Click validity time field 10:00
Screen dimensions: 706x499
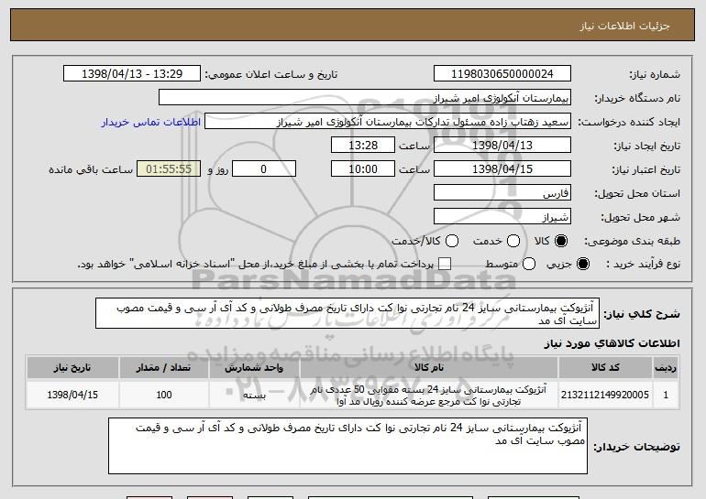[x=363, y=169]
